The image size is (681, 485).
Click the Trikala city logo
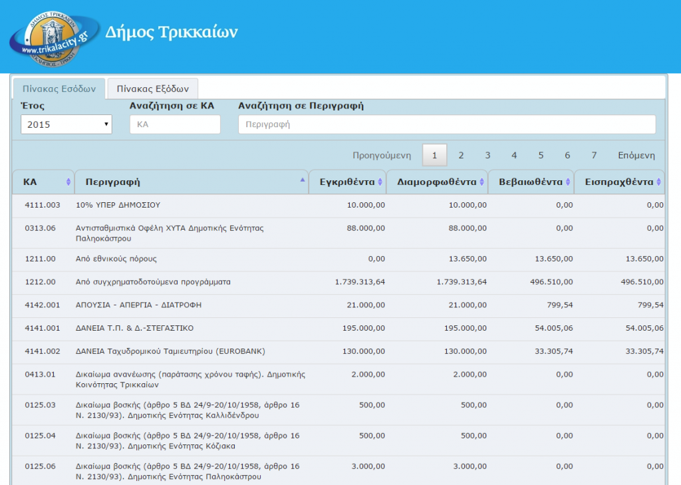point(52,36)
